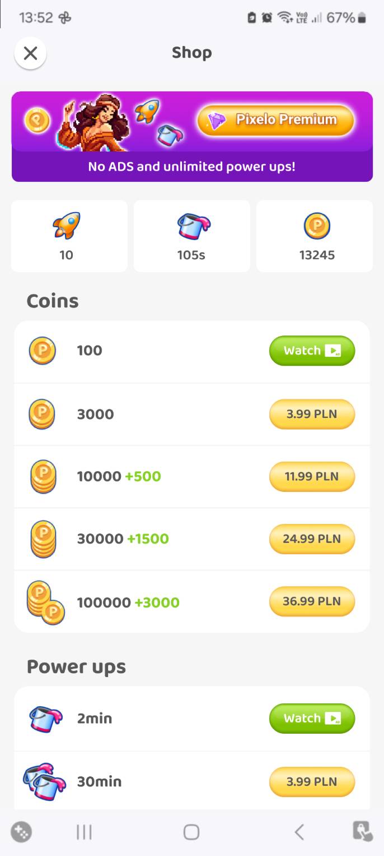Watch an ad for 100 coins

(312, 351)
